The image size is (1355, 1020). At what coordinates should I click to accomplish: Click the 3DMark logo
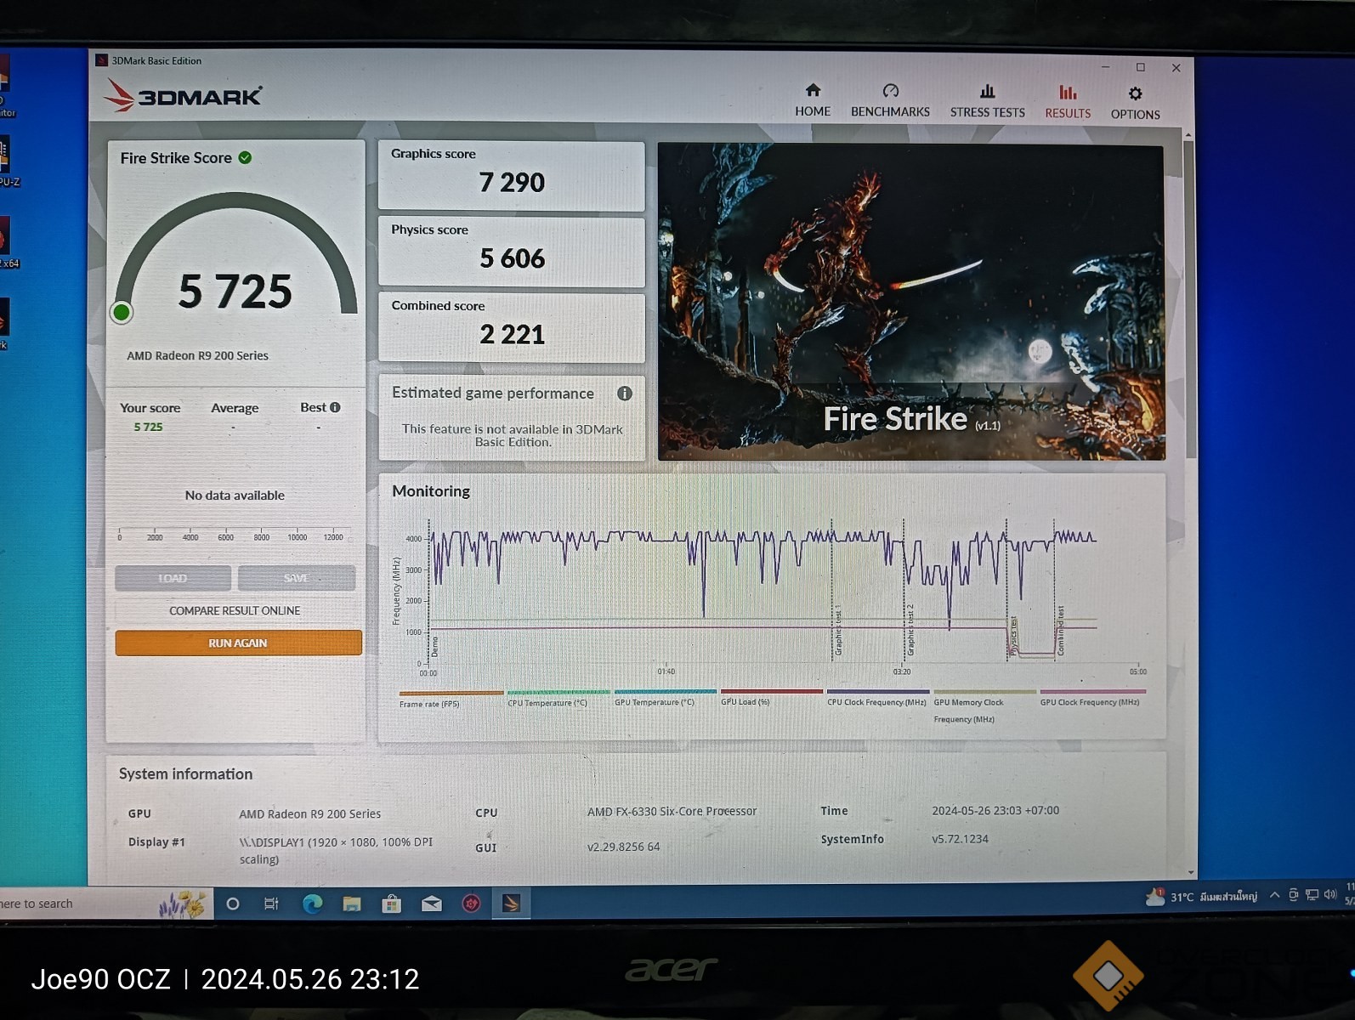pyautogui.click(x=183, y=95)
